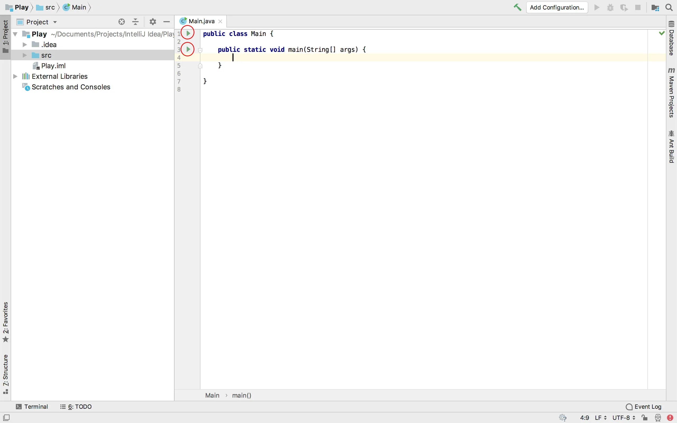Click the green hammer Build Project icon
Screen dimensions: 677x423
pos(517,7)
